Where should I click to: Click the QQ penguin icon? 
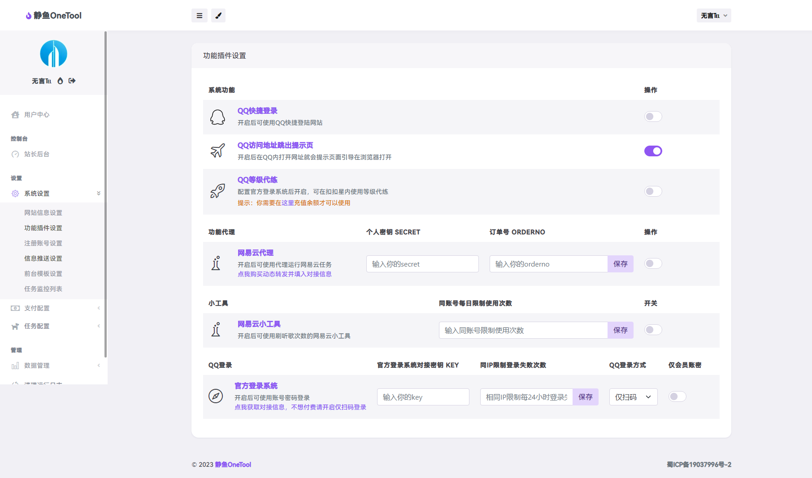coord(217,117)
